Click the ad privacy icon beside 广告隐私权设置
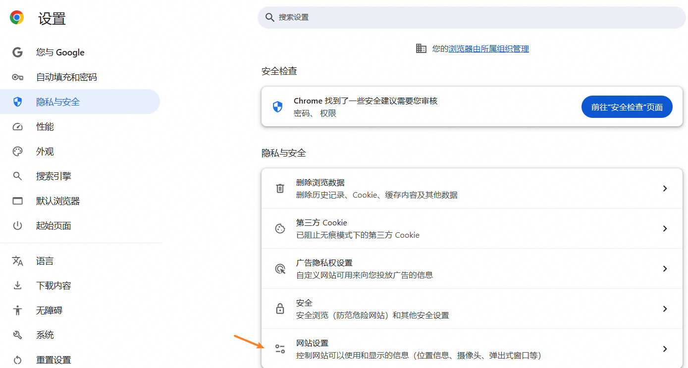The width and height of the screenshot is (688, 368). pyautogui.click(x=280, y=268)
